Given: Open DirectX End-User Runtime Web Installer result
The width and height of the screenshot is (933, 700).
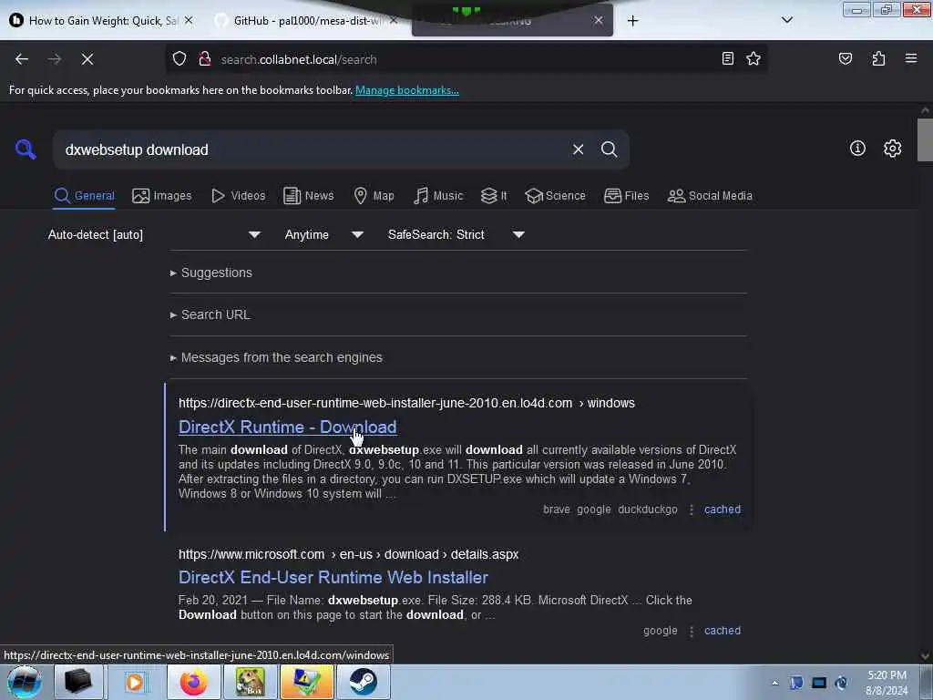Looking at the screenshot, I should click(x=333, y=577).
